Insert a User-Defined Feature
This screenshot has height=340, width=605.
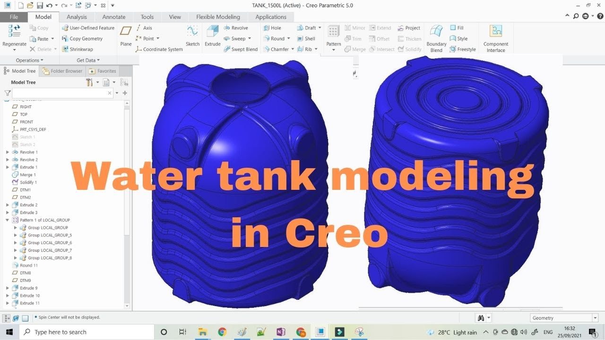(x=88, y=28)
